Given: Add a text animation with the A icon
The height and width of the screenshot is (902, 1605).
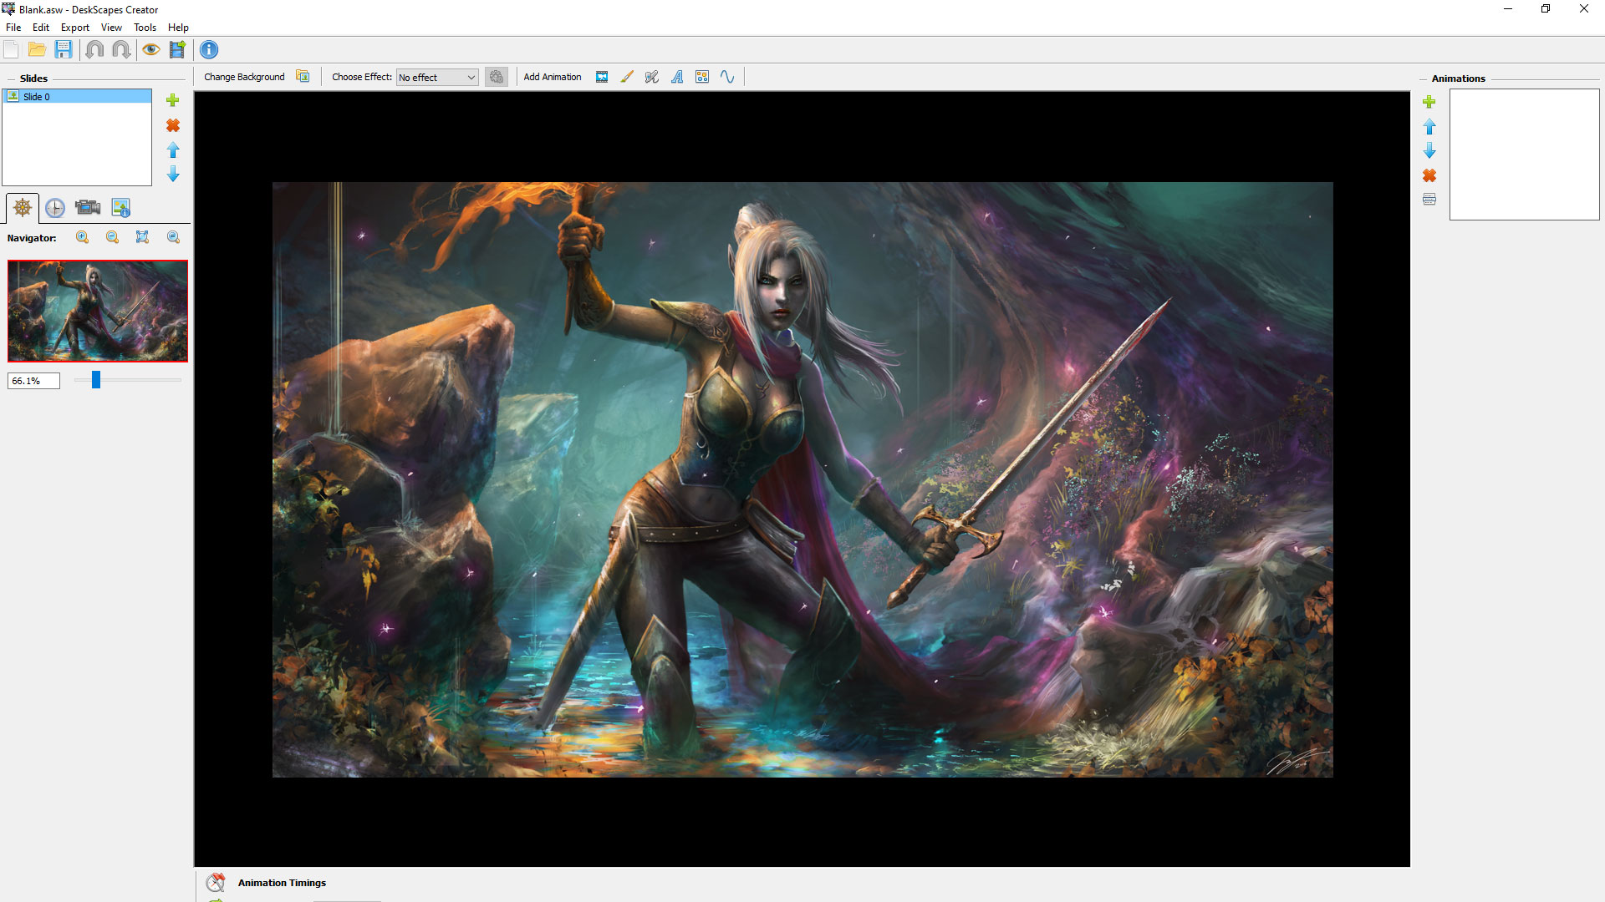Looking at the screenshot, I should [x=677, y=77].
